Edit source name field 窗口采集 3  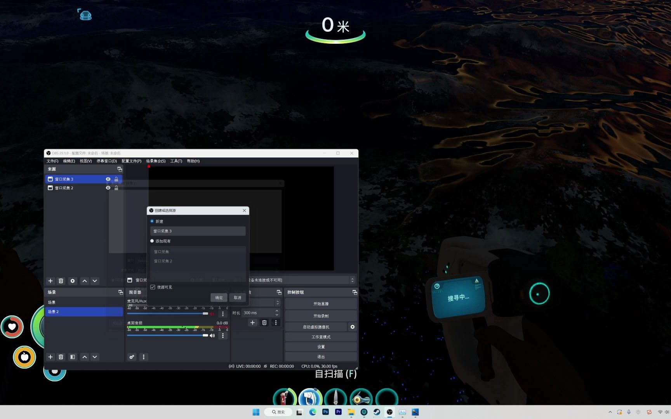[198, 231]
